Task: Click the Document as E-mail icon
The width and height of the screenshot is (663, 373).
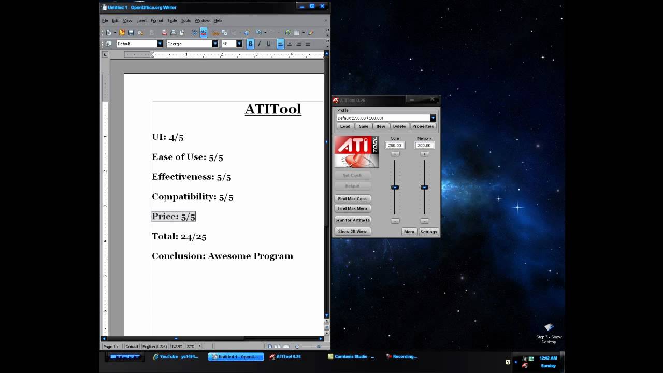Action: pyautogui.click(x=140, y=32)
